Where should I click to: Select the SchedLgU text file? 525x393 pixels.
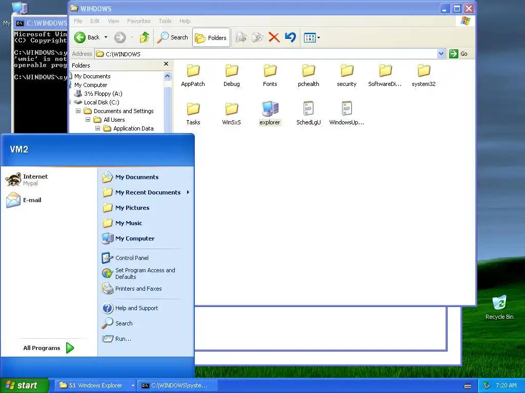(x=308, y=113)
